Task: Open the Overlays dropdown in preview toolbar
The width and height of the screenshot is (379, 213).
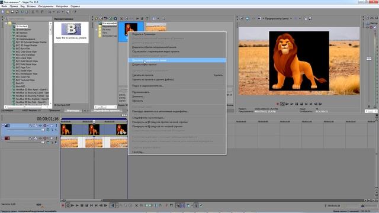Action: [300, 18]
